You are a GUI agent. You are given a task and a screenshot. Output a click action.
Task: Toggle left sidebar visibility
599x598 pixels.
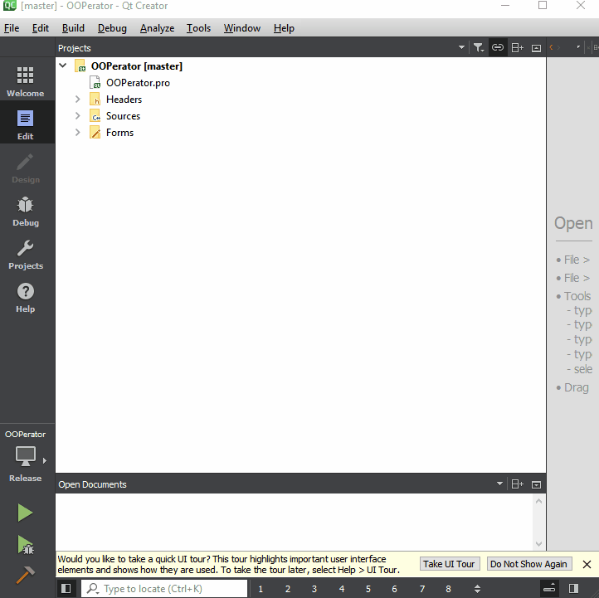tap(66, 588)
